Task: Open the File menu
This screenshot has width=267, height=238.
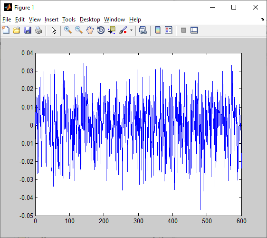Action: click(x=7, y=20)
